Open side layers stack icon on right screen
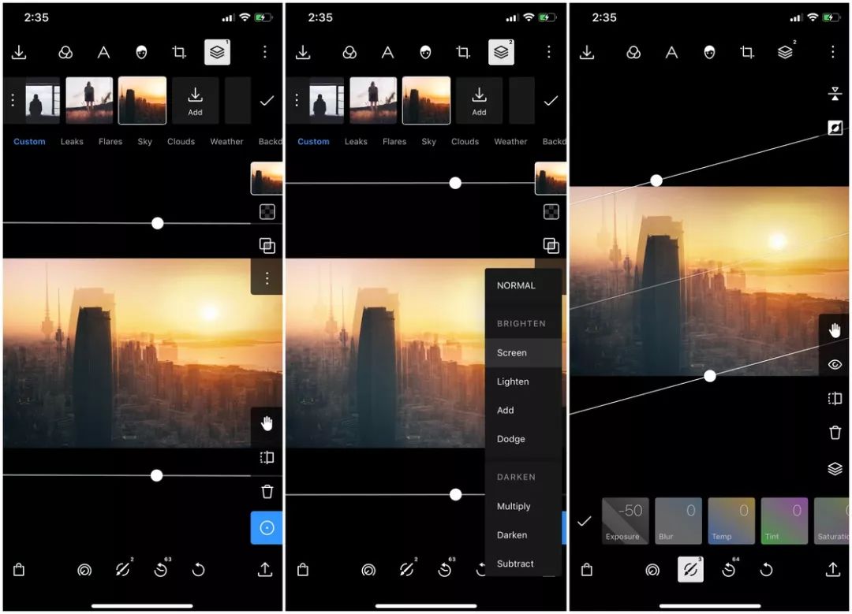 (x=835, y=468)
